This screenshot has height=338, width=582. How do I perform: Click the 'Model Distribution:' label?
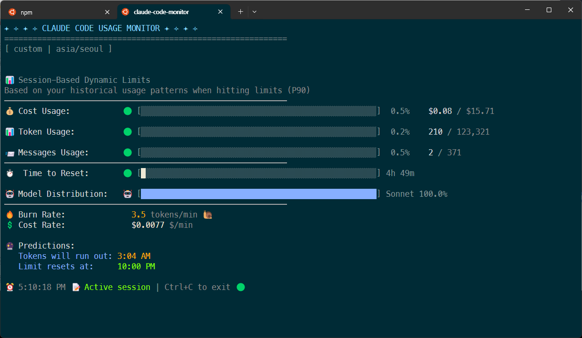tap(63, 194)
